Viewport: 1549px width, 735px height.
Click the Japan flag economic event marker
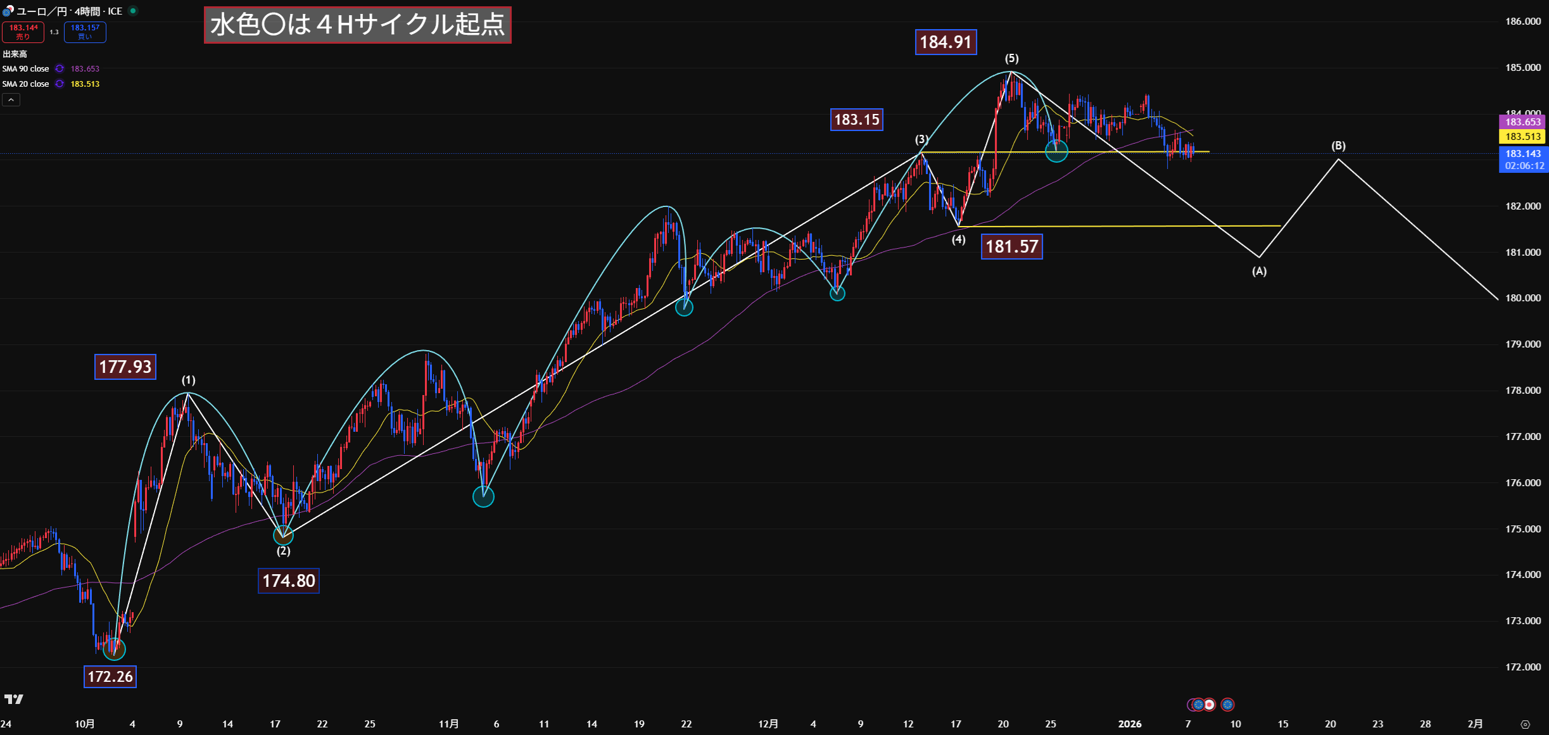pyautogui.click(x=1210, y=704)
